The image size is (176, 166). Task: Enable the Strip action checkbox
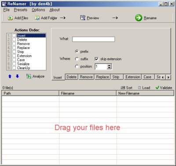tap(14, 52)
